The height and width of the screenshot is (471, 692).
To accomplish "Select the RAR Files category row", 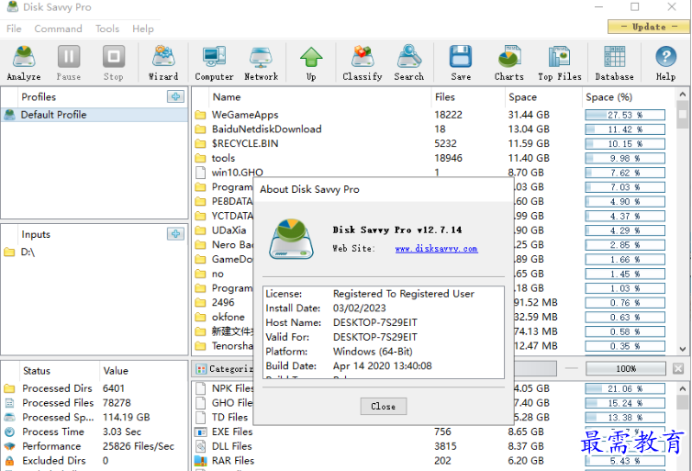I will (x=432, y=461).
